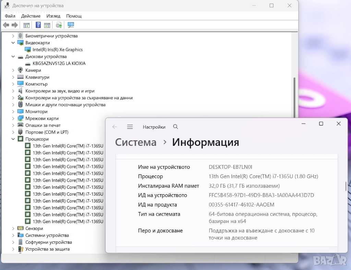This screenshot has width=351, height=270.
Task: Open the hamburger menu in Настройки window
Action: [x=130, y=127]
